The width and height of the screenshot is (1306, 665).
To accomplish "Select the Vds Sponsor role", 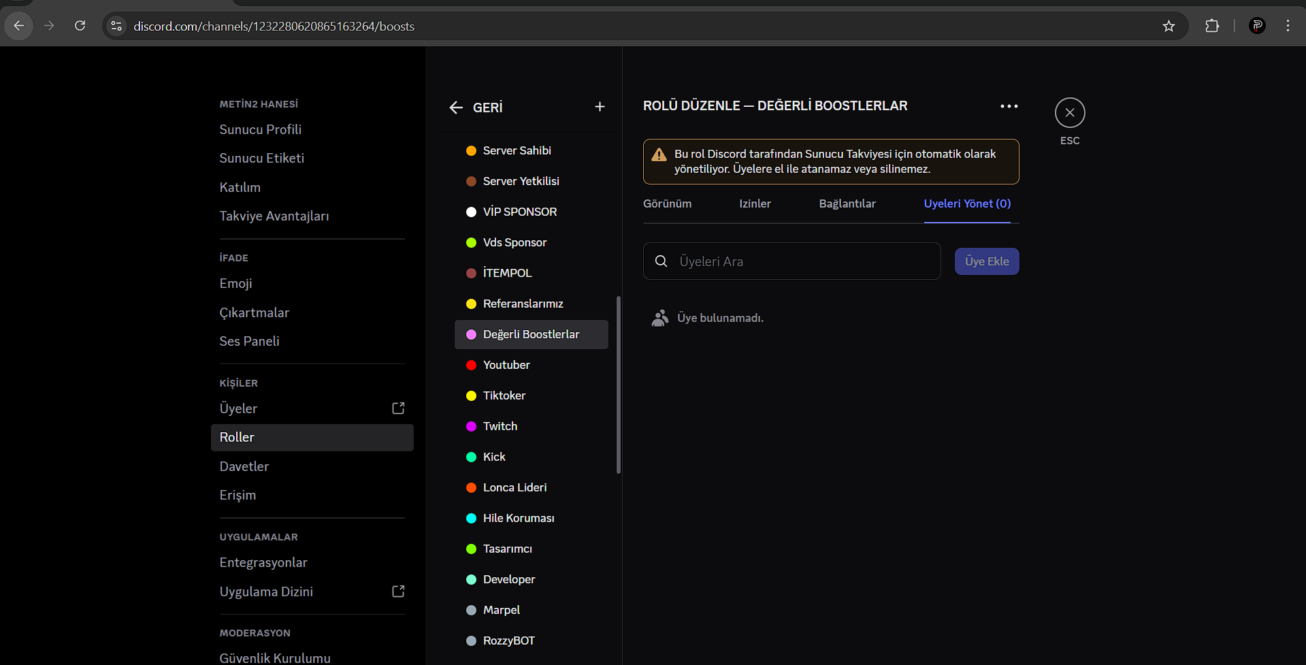I will click(532, 242).
